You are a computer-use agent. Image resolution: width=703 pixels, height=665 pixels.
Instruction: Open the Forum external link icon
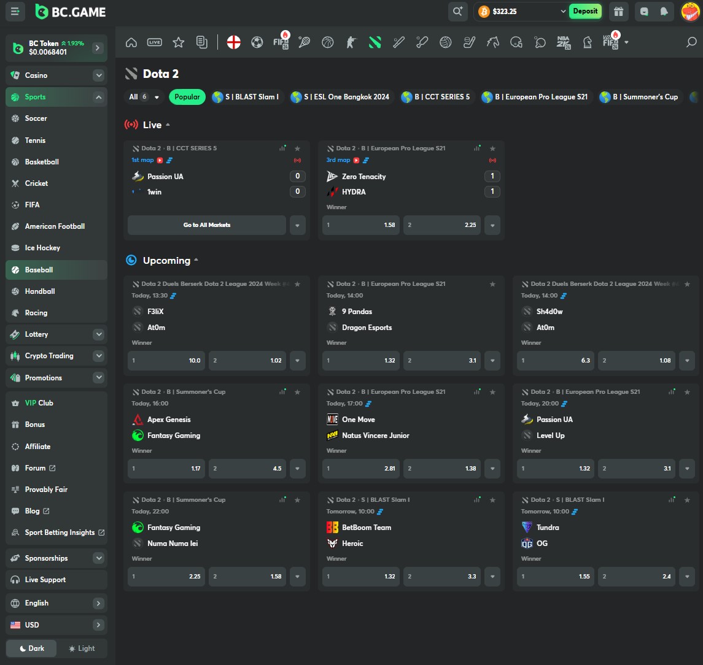(52, 468)
